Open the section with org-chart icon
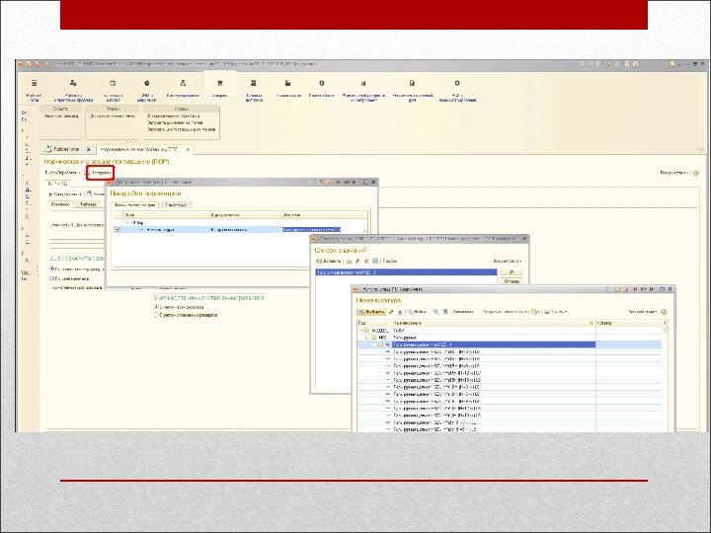This screenshot has width=711, height=533. coord(183,83)
